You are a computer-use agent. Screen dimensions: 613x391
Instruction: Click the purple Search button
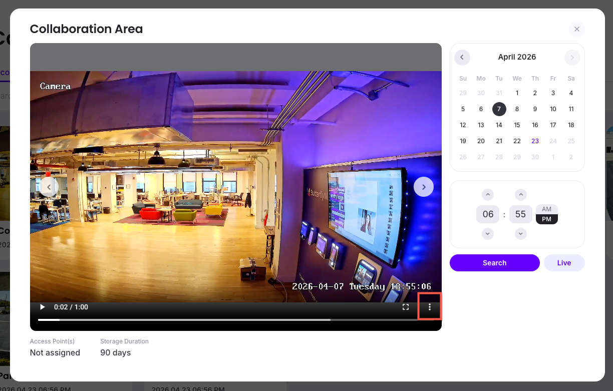(494, 263)
